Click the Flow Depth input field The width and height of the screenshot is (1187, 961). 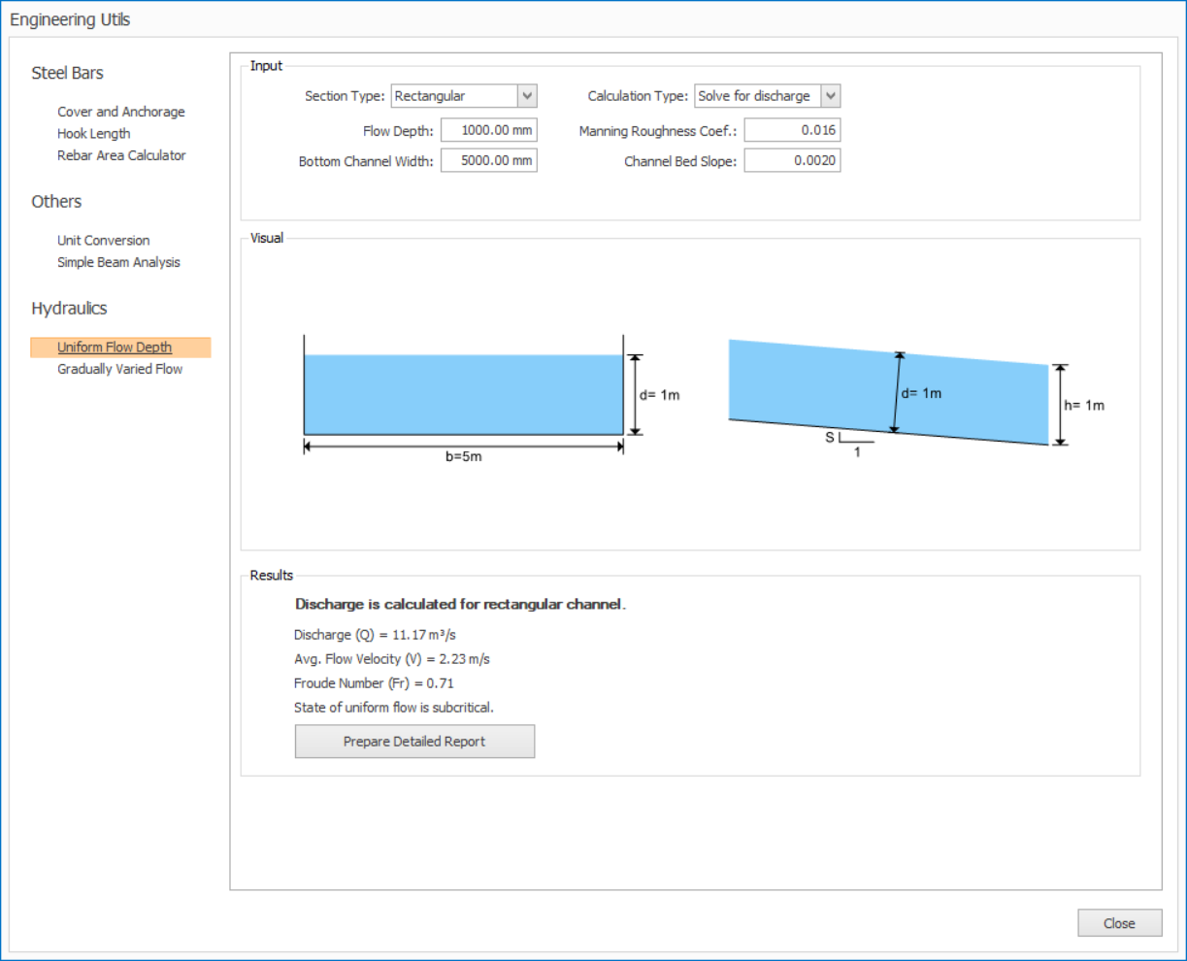click(488, 130)
